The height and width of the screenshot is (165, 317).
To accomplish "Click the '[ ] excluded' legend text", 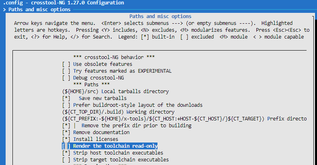I will pos(197,37).
